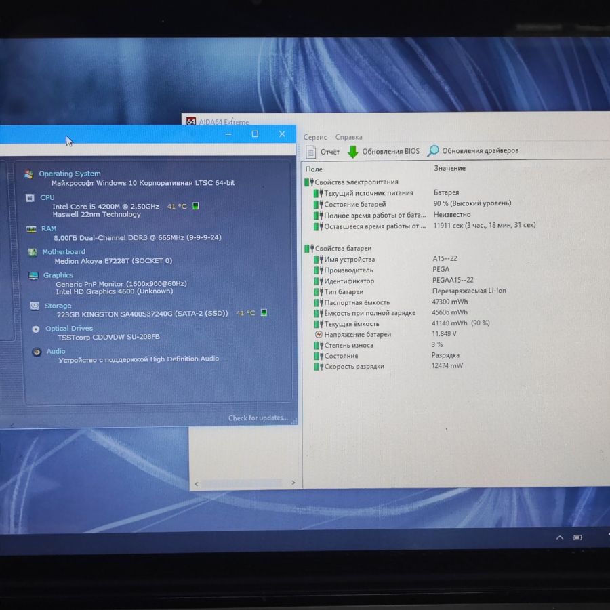Click the RAM module icon
Screen dimensions: 610x610
pos(31,229)
